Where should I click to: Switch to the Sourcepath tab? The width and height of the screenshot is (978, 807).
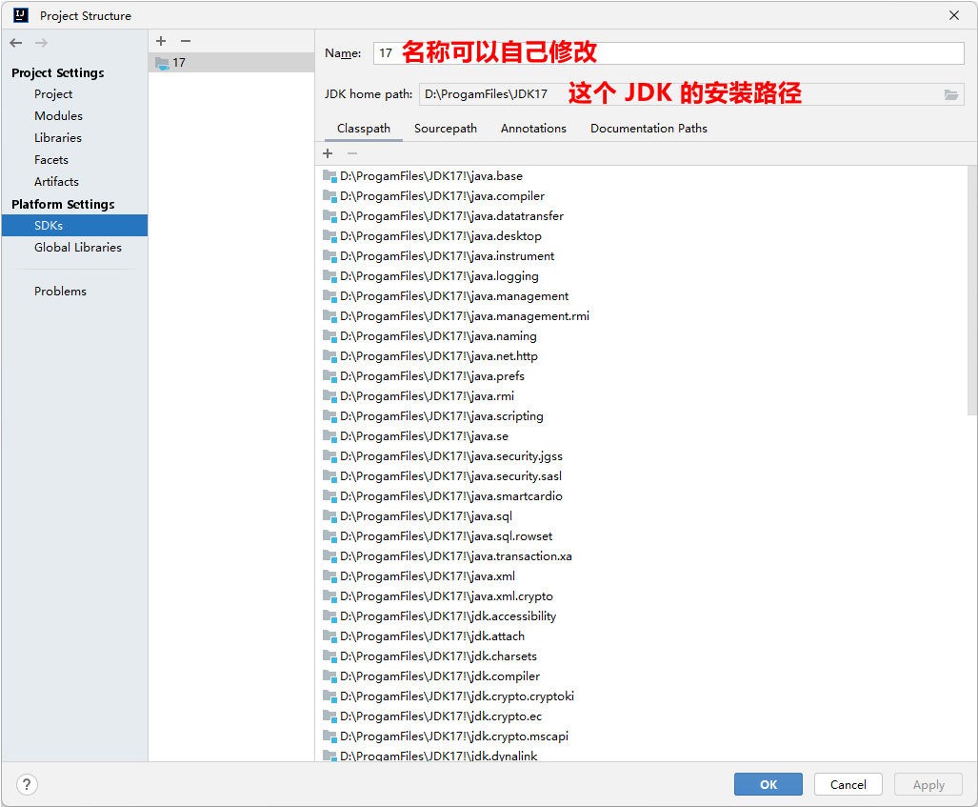(446, 129)
